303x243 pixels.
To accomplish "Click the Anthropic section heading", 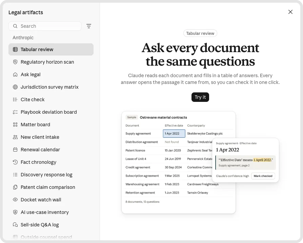I will point(23,38).
